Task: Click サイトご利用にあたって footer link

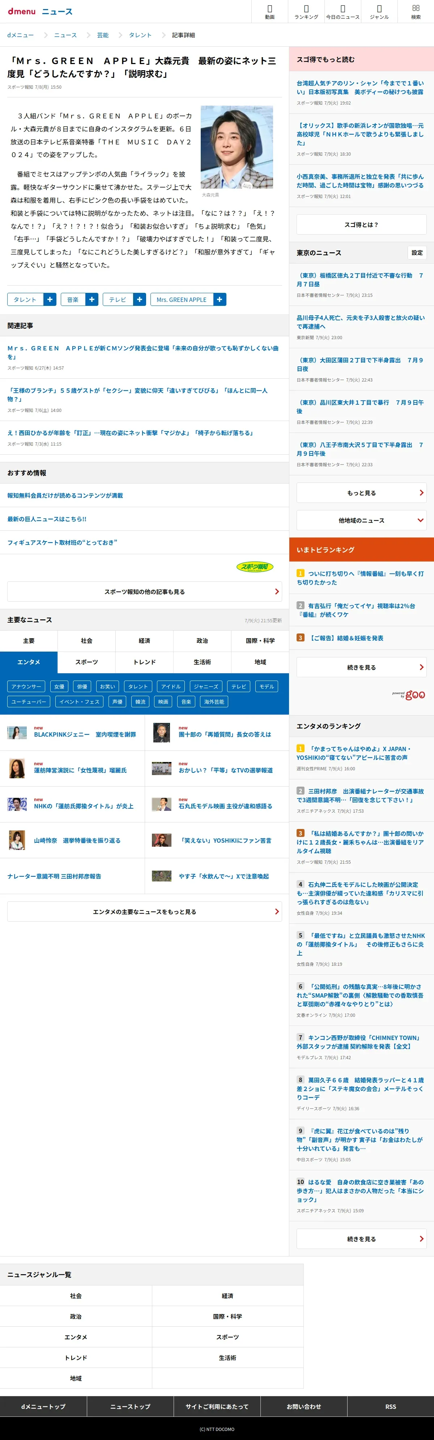Action: point(217,1406)
